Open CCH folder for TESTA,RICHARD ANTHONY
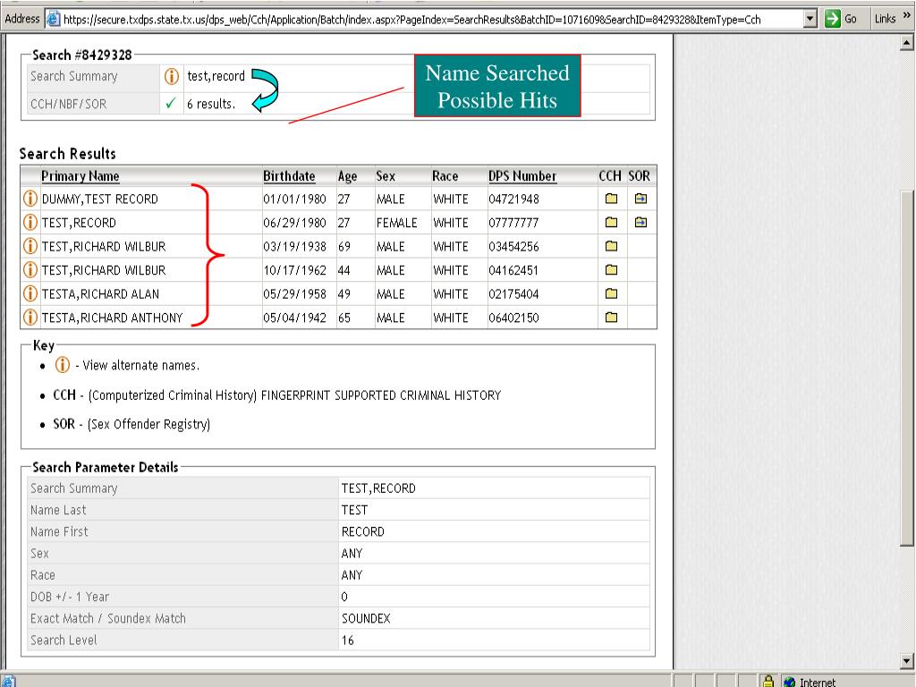 click(x=611, y=318)
